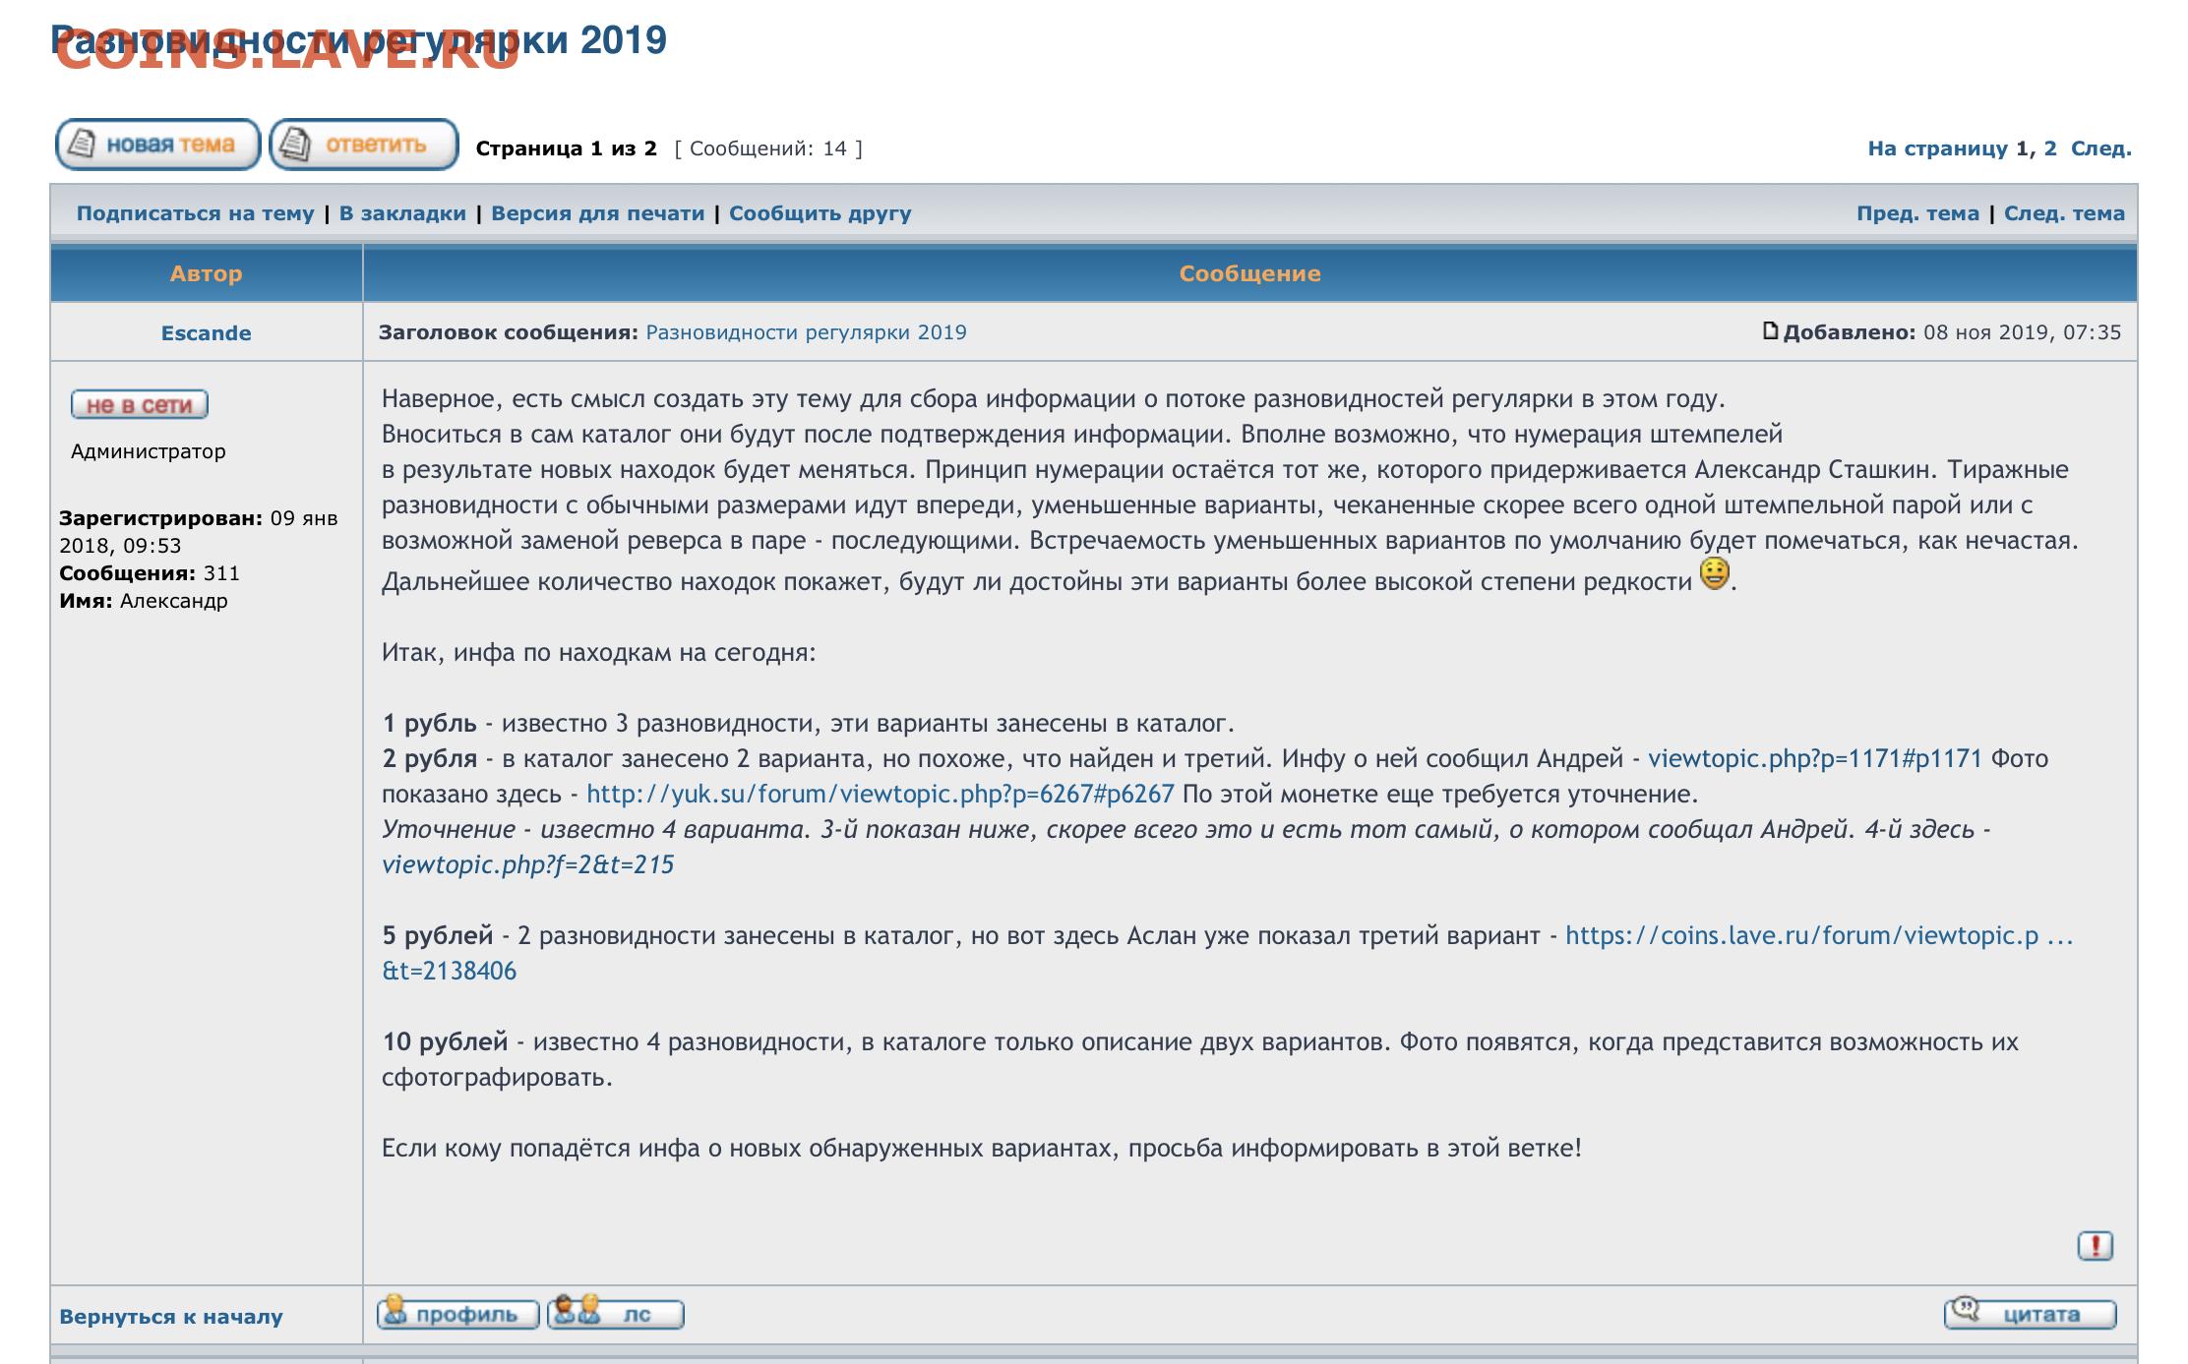The width and height of the screenshot is (2188, 1364).
Task: Open post subject link 'Разновидности регулярки 2019'
Action: [x=807, y=332]
